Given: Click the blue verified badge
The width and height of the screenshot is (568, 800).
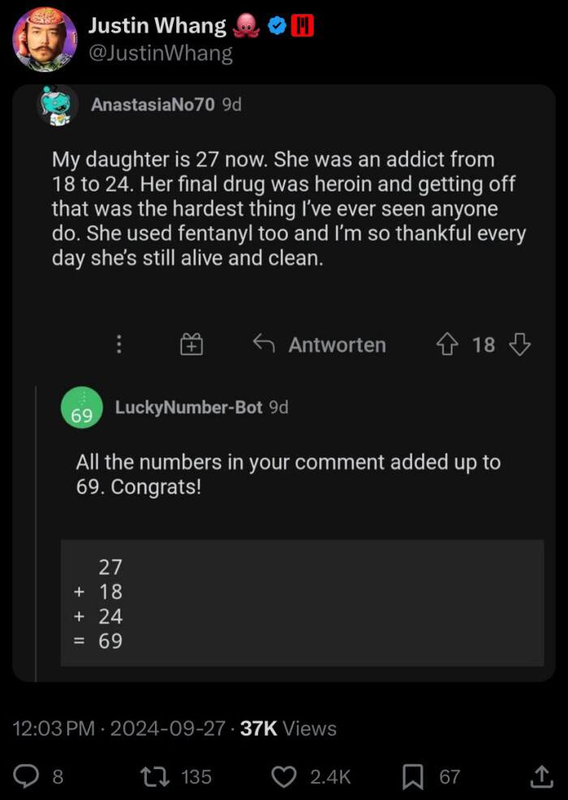Looking at the screenshot, I should (277, 27).
